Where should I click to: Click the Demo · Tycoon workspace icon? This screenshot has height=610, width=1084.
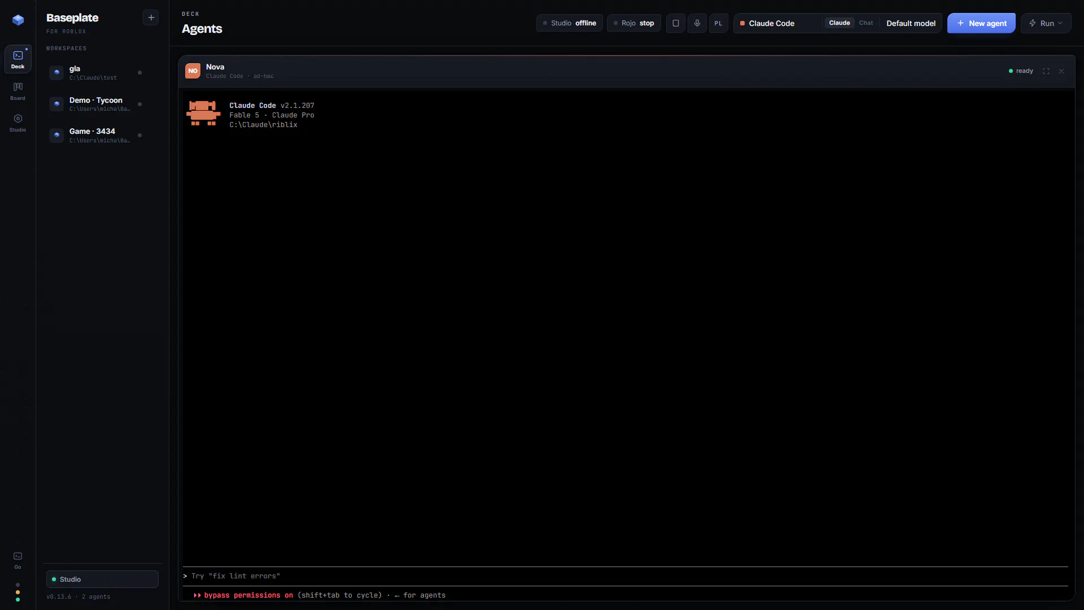click(x=56, y=104)
